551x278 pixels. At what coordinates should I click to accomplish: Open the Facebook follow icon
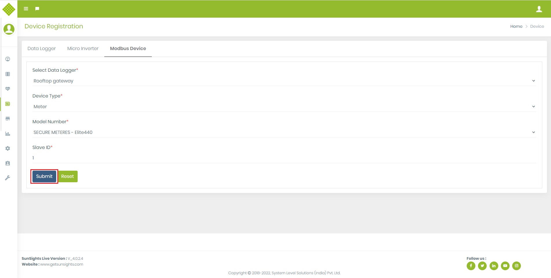(471, 266)
